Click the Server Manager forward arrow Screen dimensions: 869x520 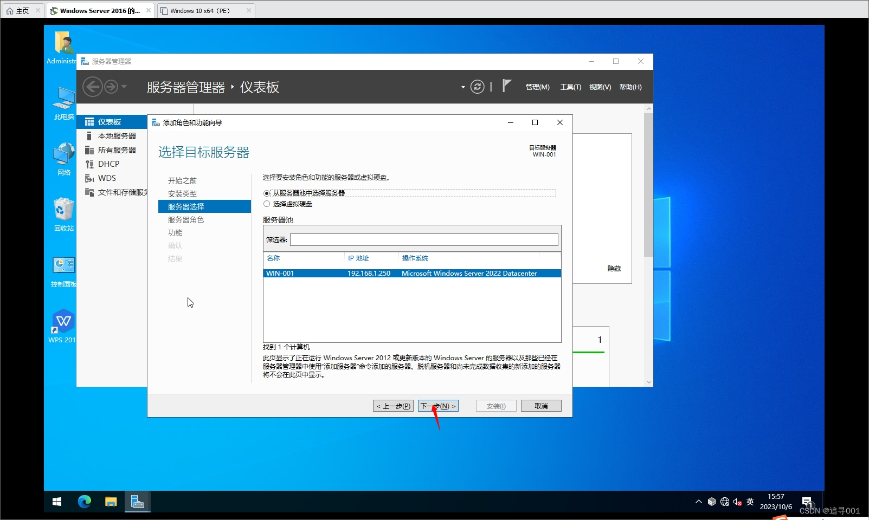(111, 87)
